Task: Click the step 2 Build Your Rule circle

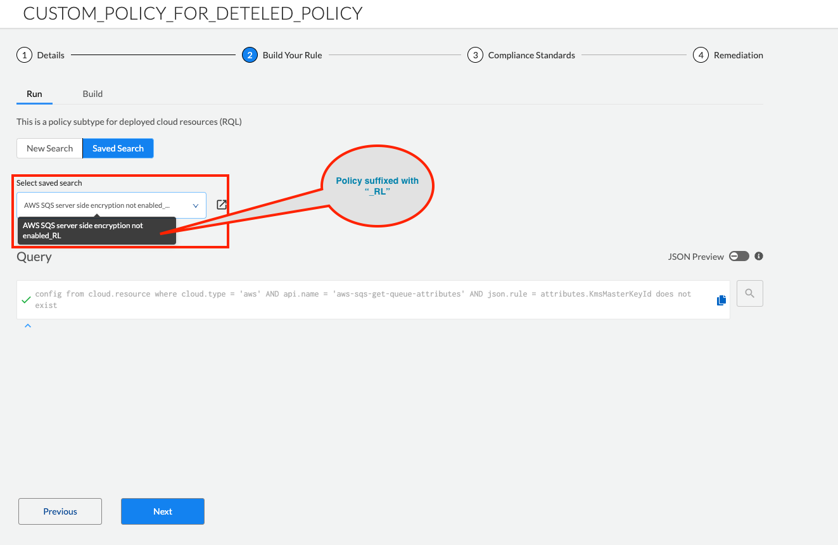Action: [x=250, y=55]
